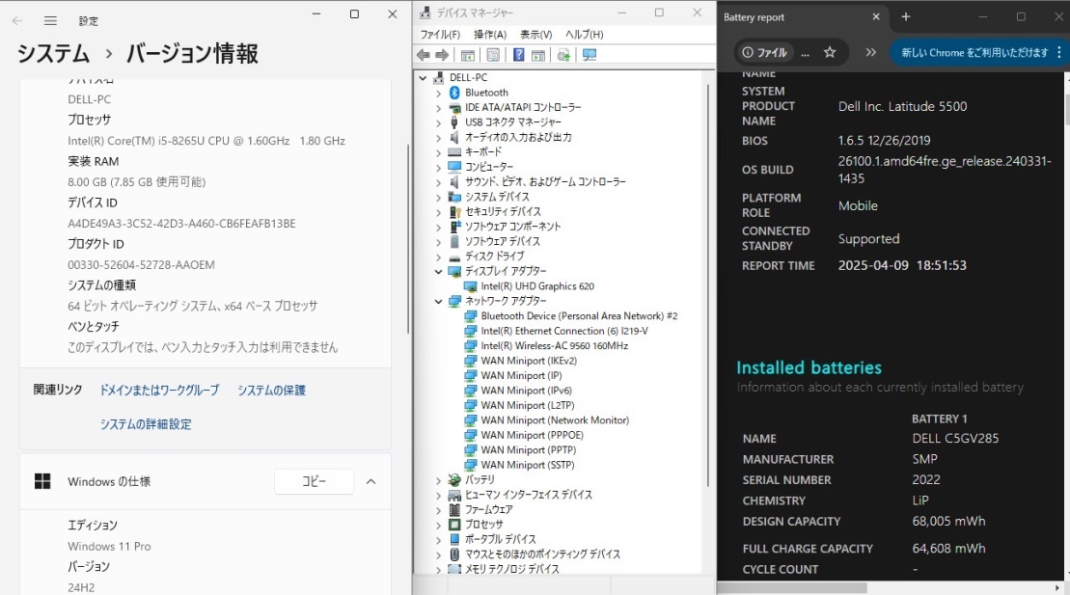
Task: Click the device ID A4DE49A3-3C52-42D3-A460-CB6FEAFB13BE
Action: click(x=181, y=223)
